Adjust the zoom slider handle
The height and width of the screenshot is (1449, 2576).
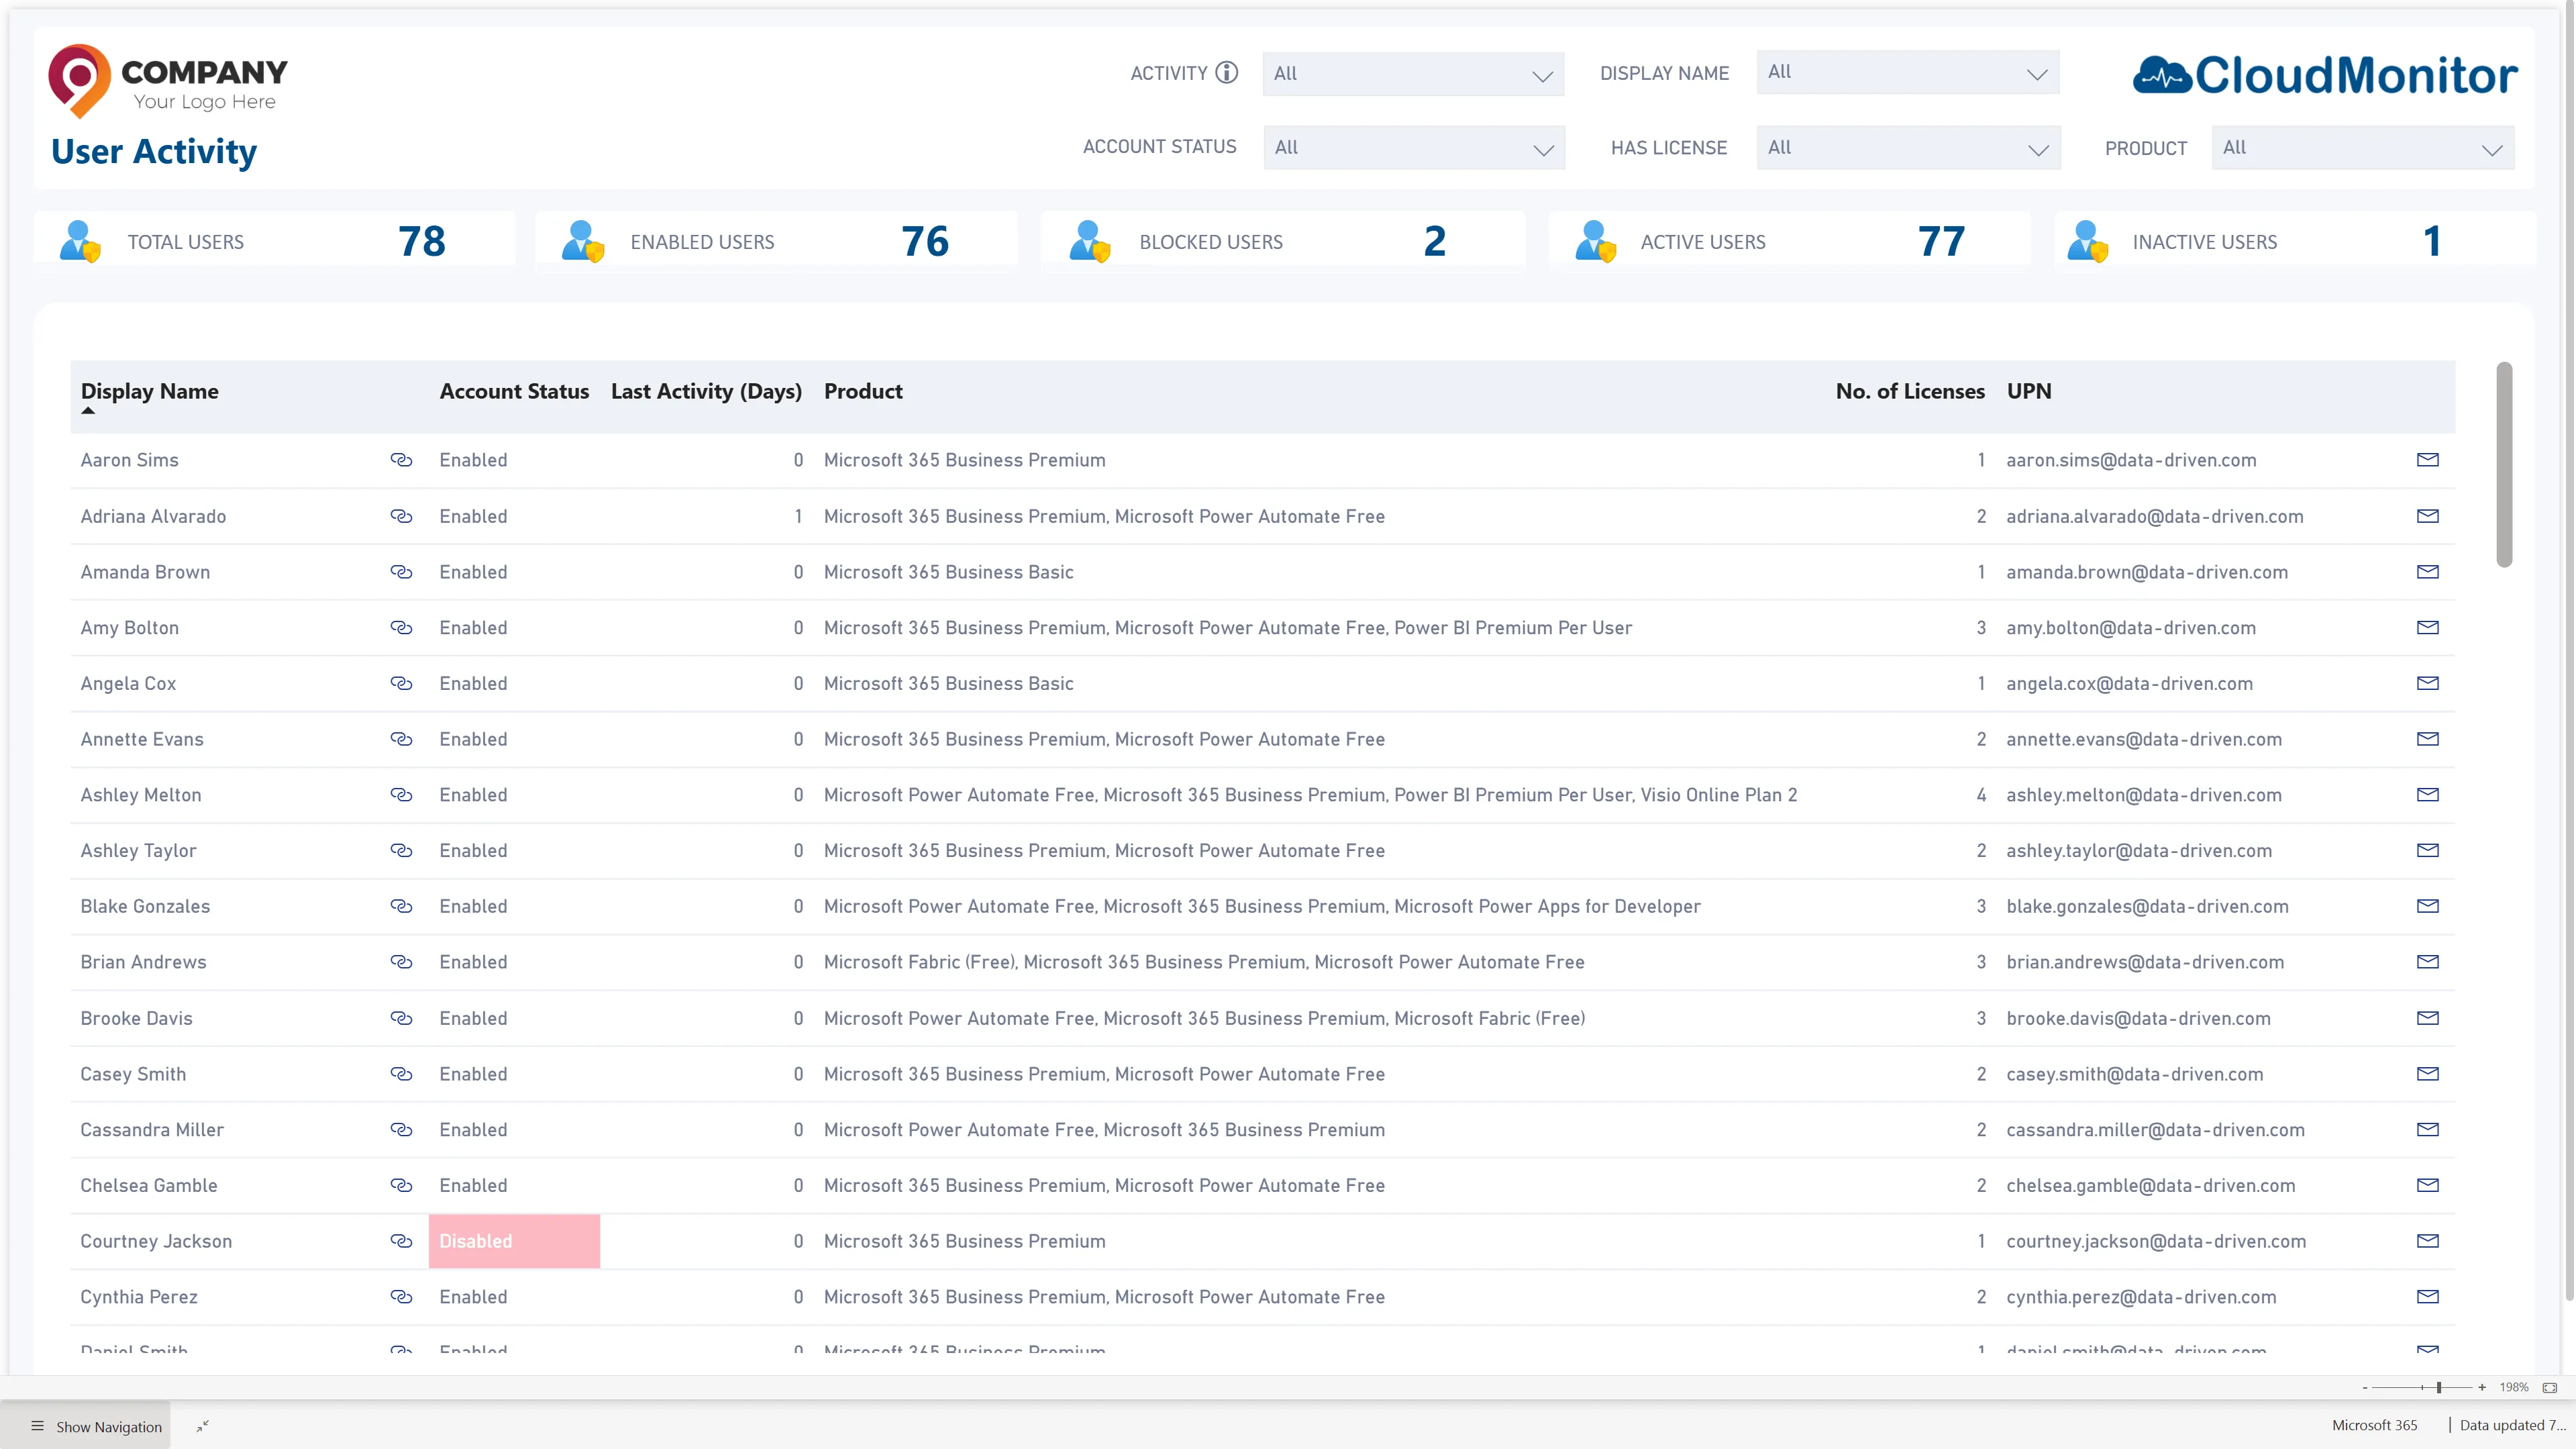click(2439, 1388)
